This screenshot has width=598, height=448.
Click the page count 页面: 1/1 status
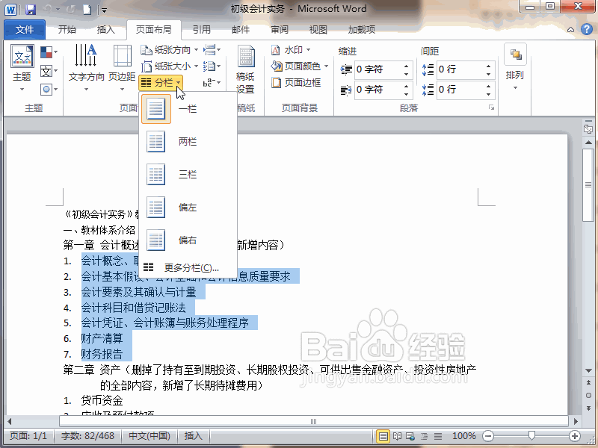28,436
